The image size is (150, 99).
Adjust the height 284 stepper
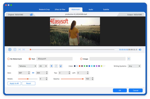tap(47, 73)
